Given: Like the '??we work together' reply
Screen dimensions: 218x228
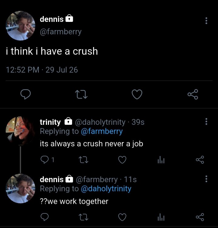Looking at the screenshot, I should pos(122,217).
